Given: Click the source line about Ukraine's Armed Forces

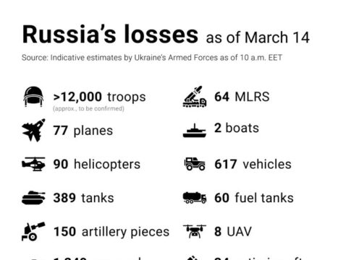Looking at the screenshot, I should pyautogui.click(x=152, y=58).
